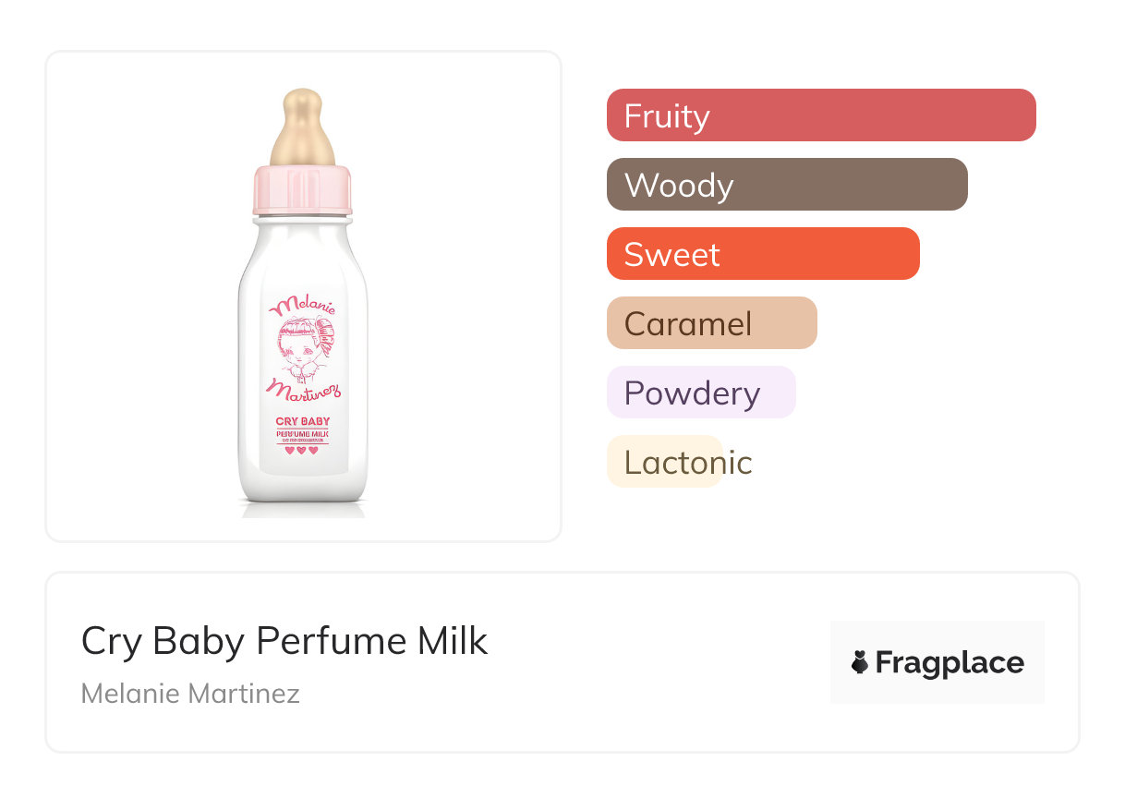The image size is (1125, 798).
Task: Click the word "Fruity" label text
Action: coord(667,116)
